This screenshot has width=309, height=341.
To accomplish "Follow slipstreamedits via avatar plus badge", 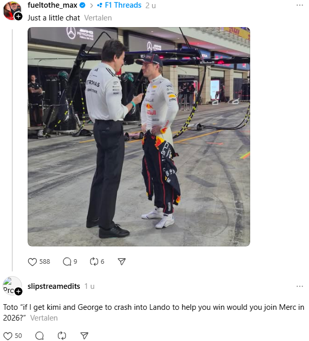I will (x=18, y=291).
